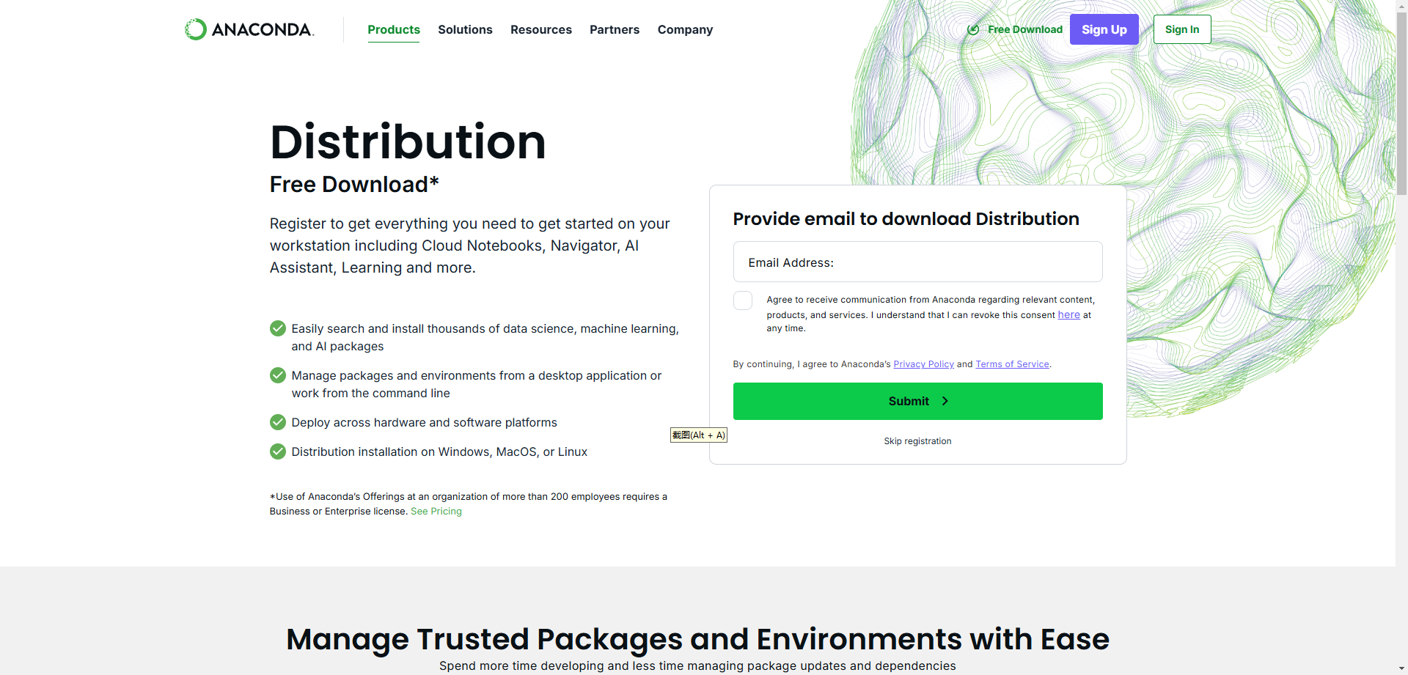Click the Anaconda logo
Viewport: 1408px width, 675px height.
click(249, 29)
